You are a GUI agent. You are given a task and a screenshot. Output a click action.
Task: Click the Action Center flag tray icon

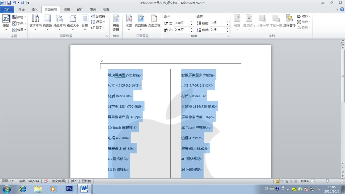[306, 189]
